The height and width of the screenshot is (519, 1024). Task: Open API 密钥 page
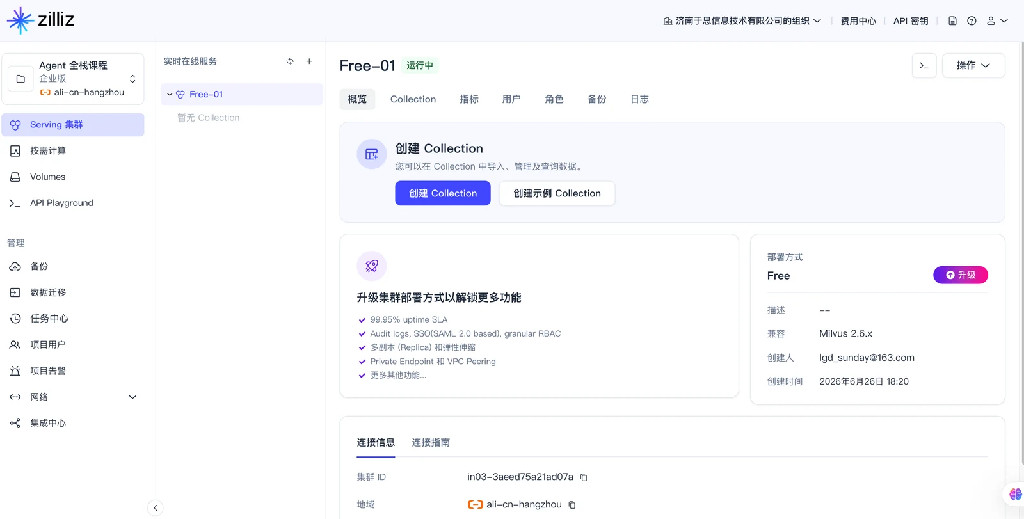[x=911, y=21]
